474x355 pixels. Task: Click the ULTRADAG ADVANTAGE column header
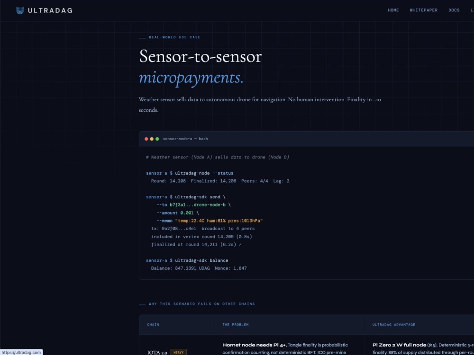394,325
